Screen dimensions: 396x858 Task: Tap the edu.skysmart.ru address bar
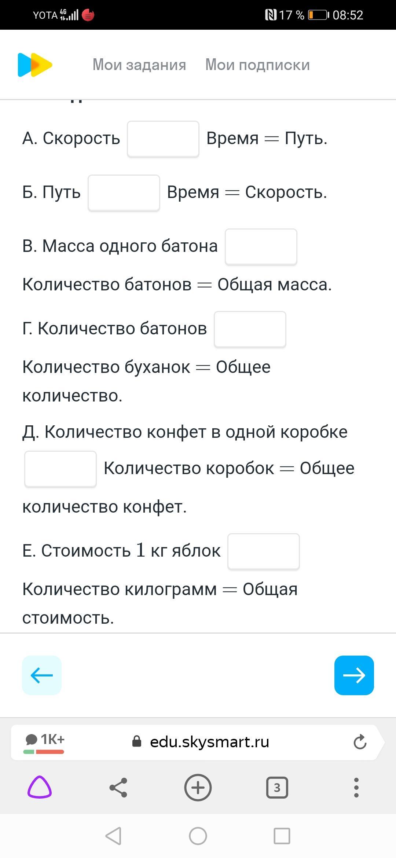209,742
